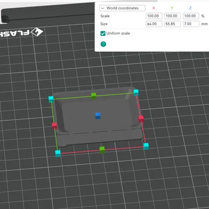
Task: Select the cyan corner handle at front-left
Action: pyautogui.click(x=58, y=154)
